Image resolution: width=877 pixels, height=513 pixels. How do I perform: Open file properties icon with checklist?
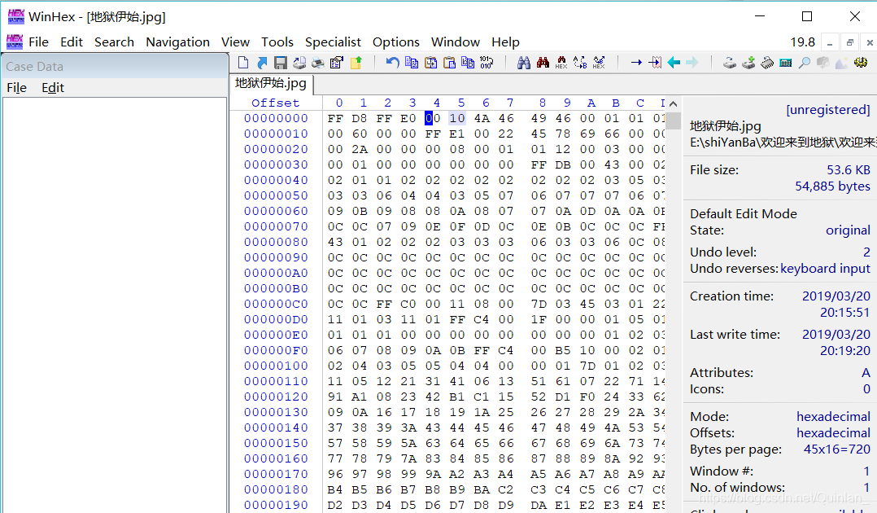point(337,63)
